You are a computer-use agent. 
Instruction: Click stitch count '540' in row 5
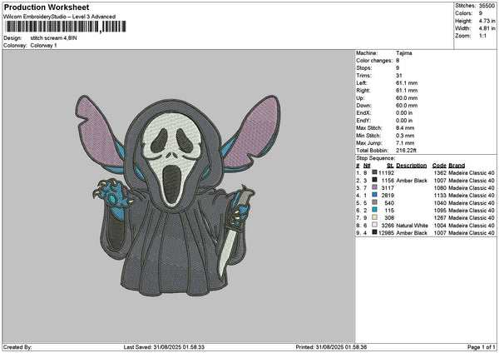pyautogui.click(x=389, y=203)
